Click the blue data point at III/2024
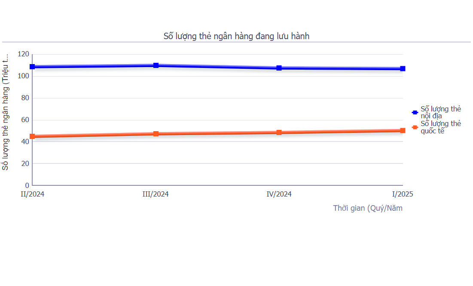 coord(156,65)
